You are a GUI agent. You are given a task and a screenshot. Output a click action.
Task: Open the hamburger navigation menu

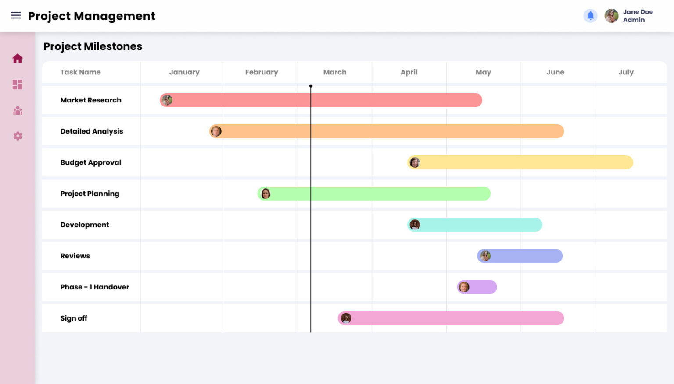coord(16,15)
